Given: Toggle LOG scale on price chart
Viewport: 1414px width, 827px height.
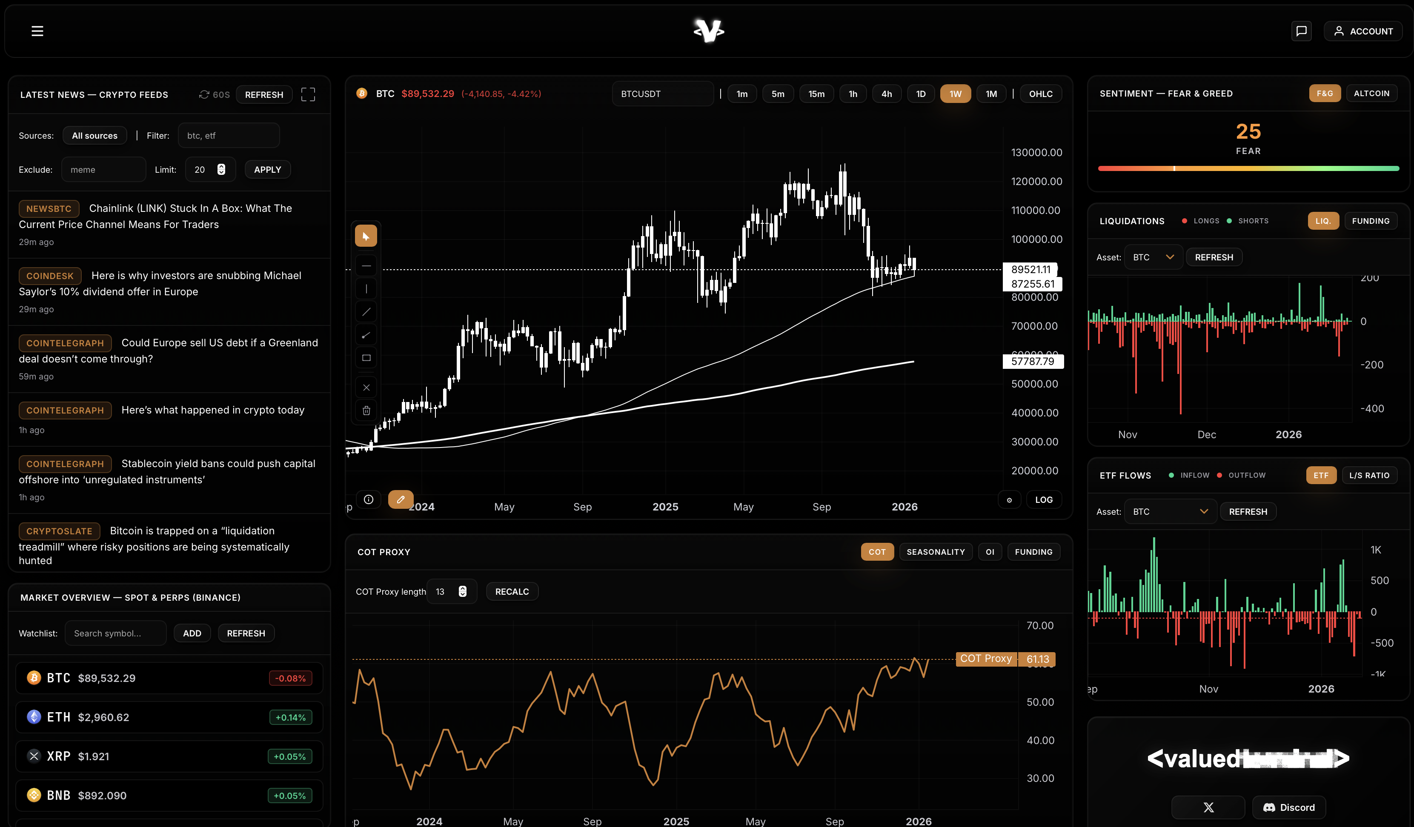Looking at the screenshot, I should [1044, 499].
